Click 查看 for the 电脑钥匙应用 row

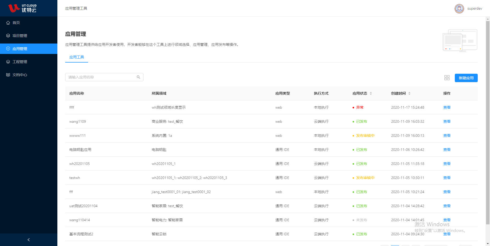(x=447, y=150)
